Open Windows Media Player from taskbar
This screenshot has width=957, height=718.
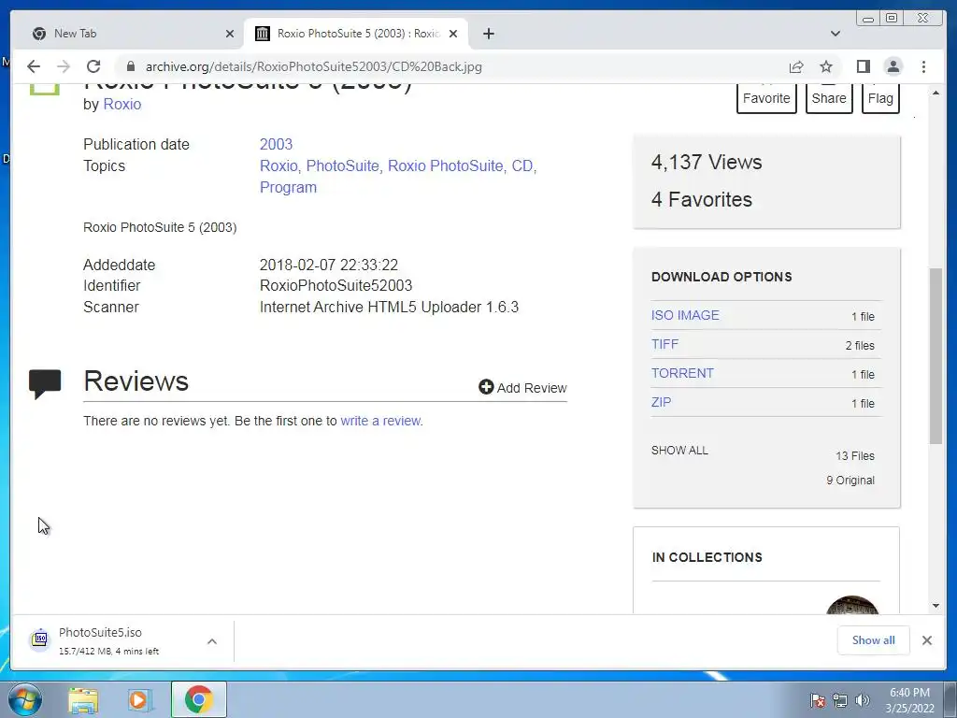(140, 700)
